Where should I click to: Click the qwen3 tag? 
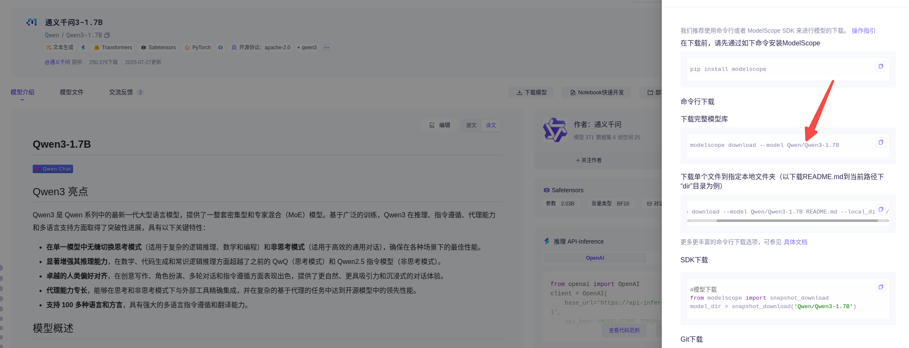click(307, 48)
